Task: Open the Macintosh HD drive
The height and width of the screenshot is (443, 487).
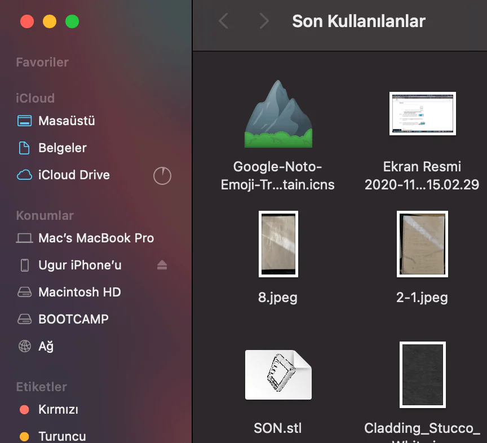Action: click(79, 292)
